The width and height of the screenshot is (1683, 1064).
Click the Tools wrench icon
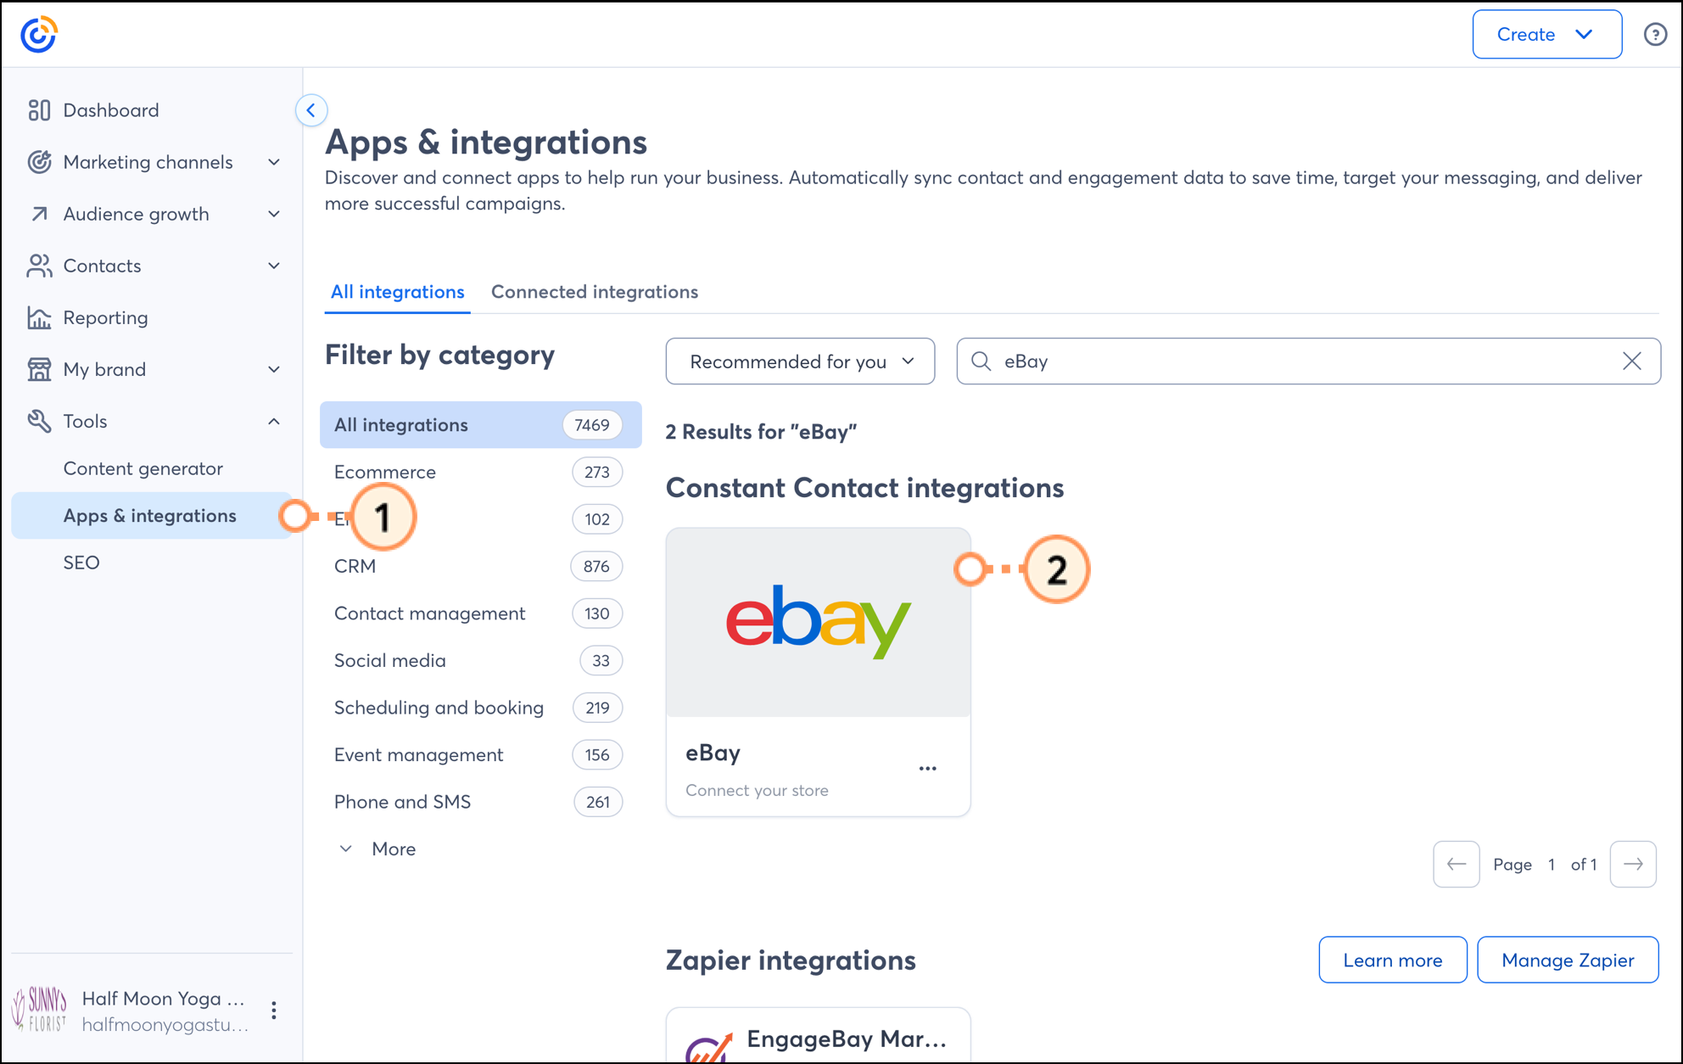point(39,421)
